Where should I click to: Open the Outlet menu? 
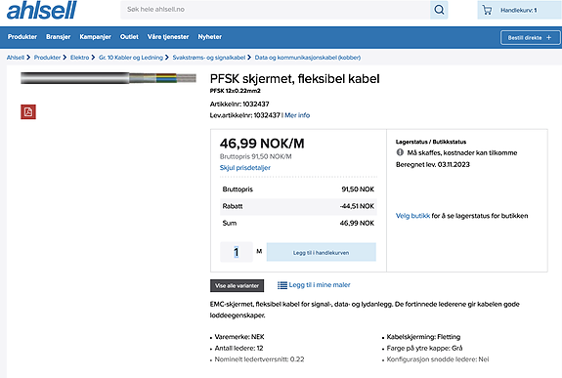point(129,37)
